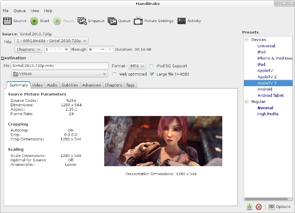Toggle the Web optimized checkbox
Viewport: 295px width, 213px height.
115,74
